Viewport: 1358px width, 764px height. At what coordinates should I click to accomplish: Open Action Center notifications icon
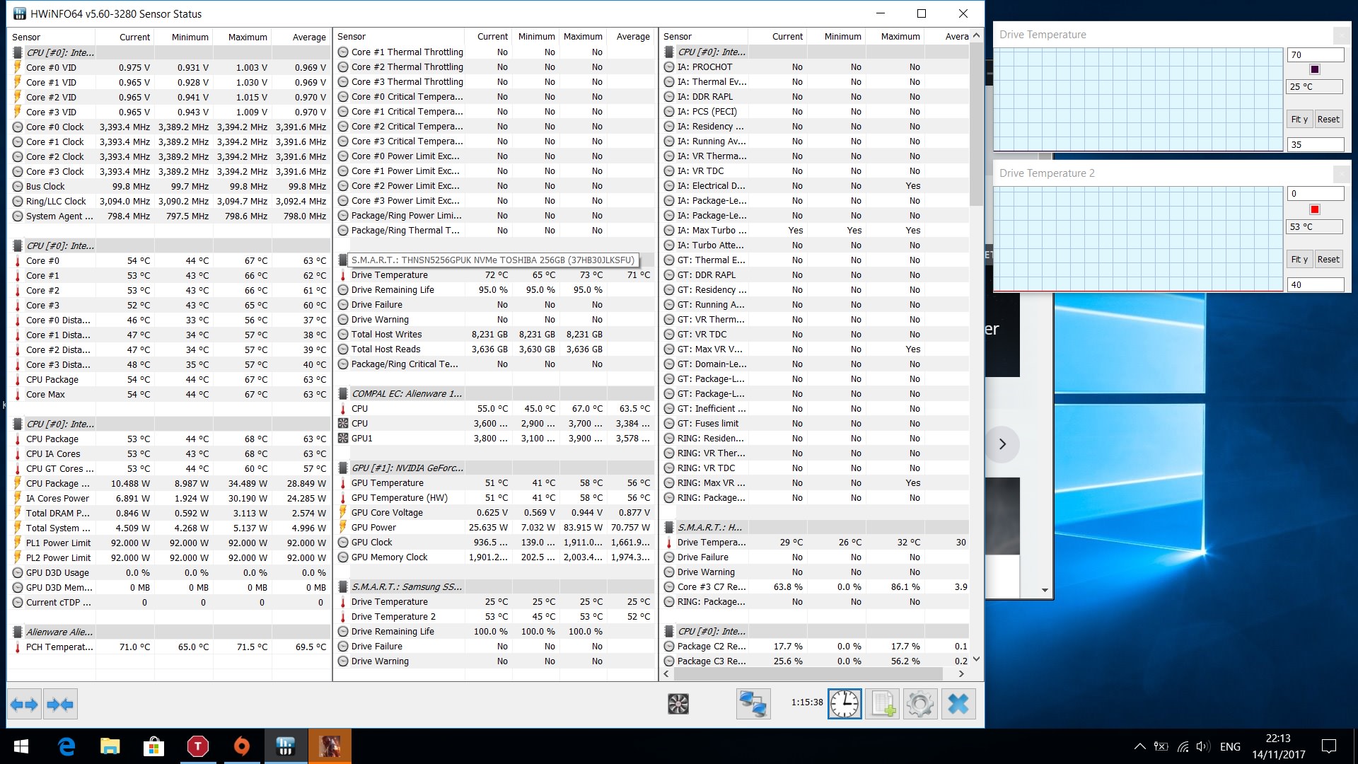point(1329,746)
